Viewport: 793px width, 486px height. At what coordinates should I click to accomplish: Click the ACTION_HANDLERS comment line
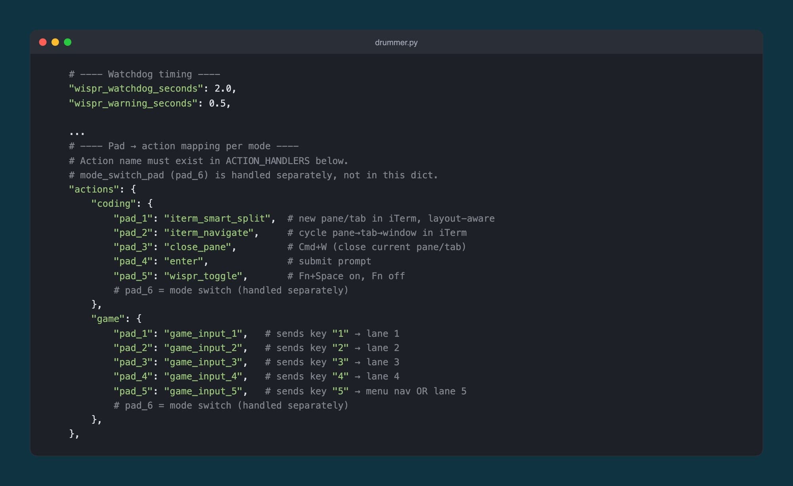tap(209, 161)
